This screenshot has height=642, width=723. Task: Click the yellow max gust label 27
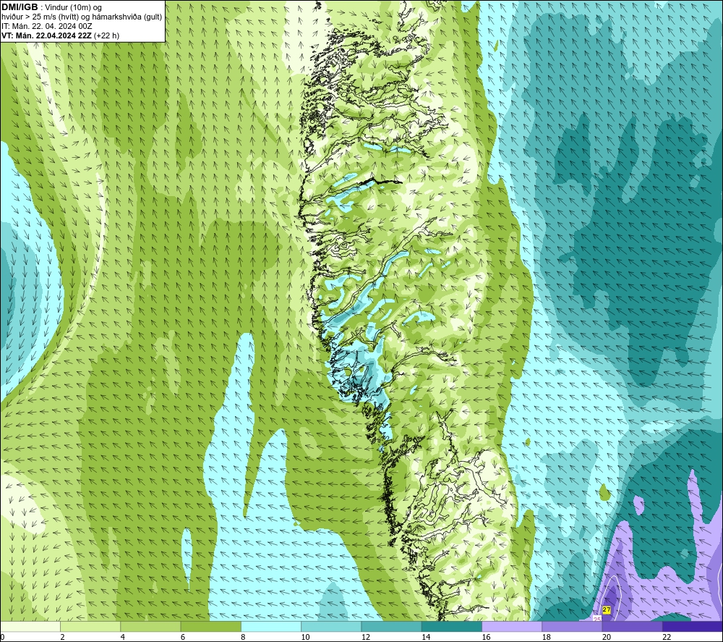point(607,609)
